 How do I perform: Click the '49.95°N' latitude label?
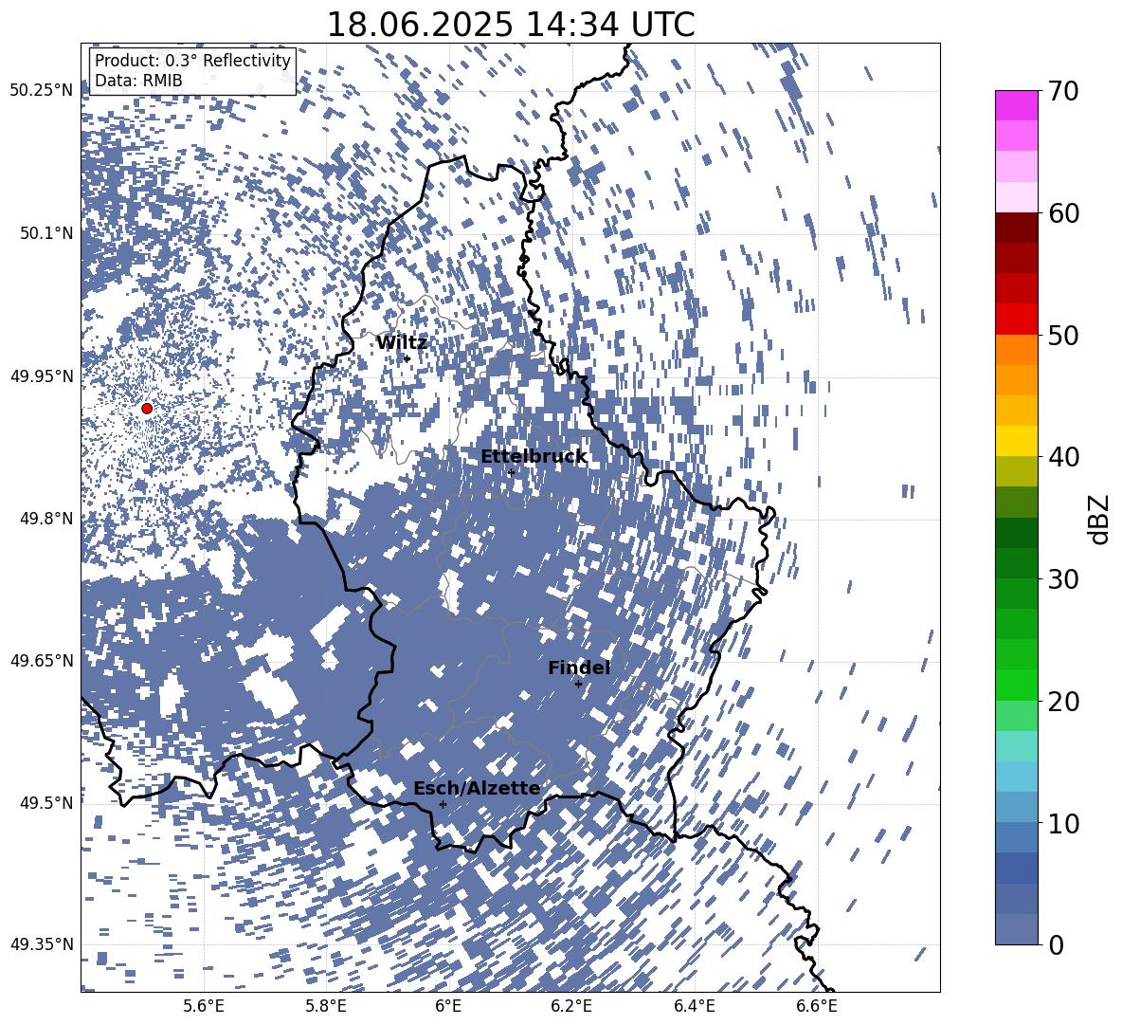coord(43,375)
